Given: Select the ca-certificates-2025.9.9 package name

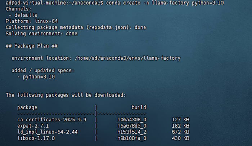Looking at the screenshot, I should (x=51, y=120).
